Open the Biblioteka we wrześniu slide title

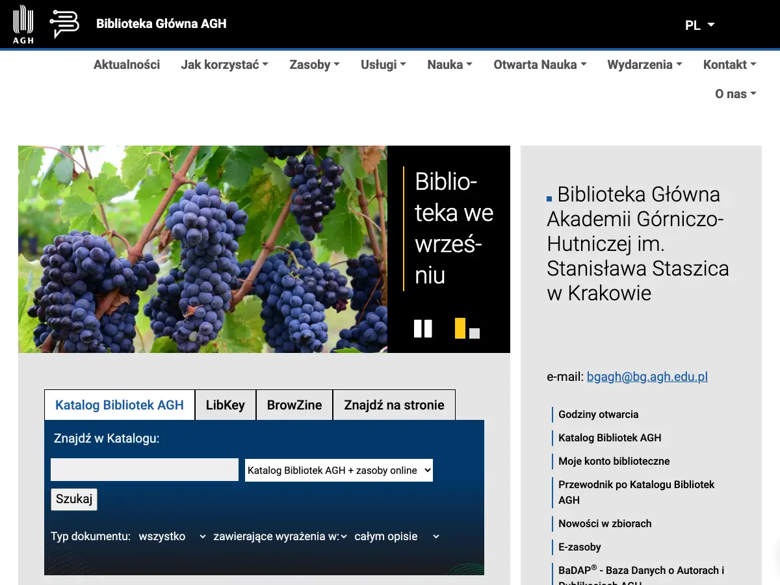[454, 228]
